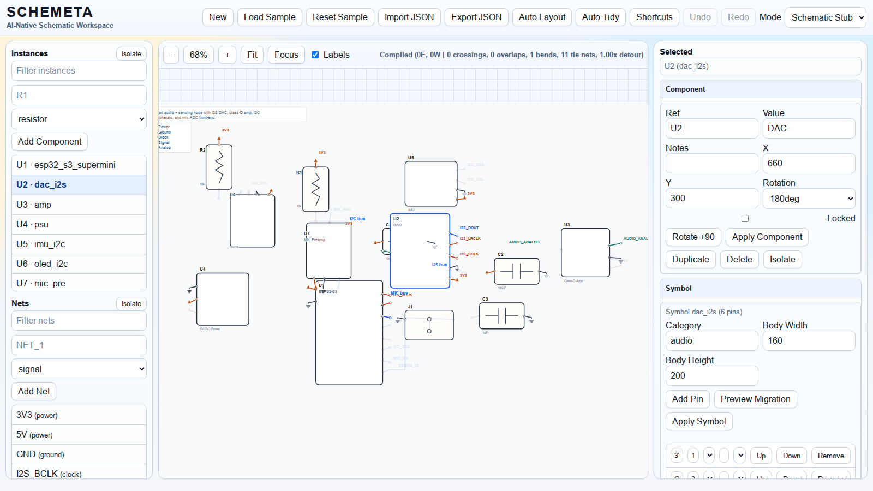This screenshot has height=491, width=873.
Task: Select the U4 power supply block
Action: point(223,299)
